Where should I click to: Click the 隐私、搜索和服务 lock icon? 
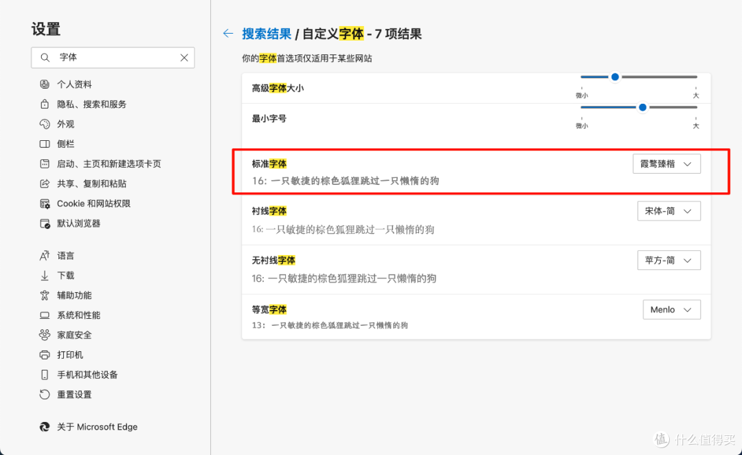[x=45, y=104]
